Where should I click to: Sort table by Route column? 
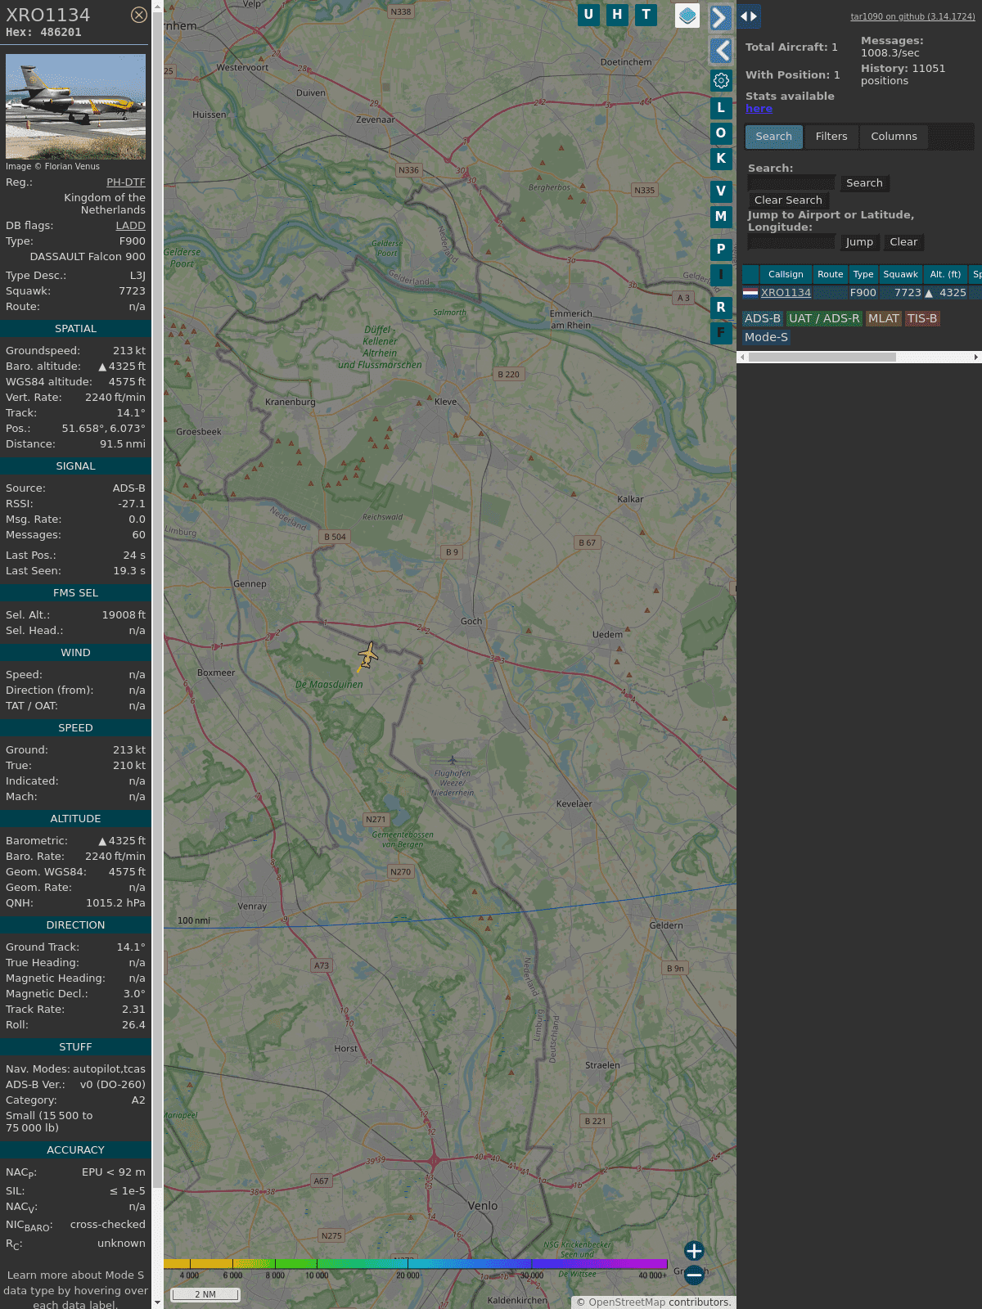point(830,275)
